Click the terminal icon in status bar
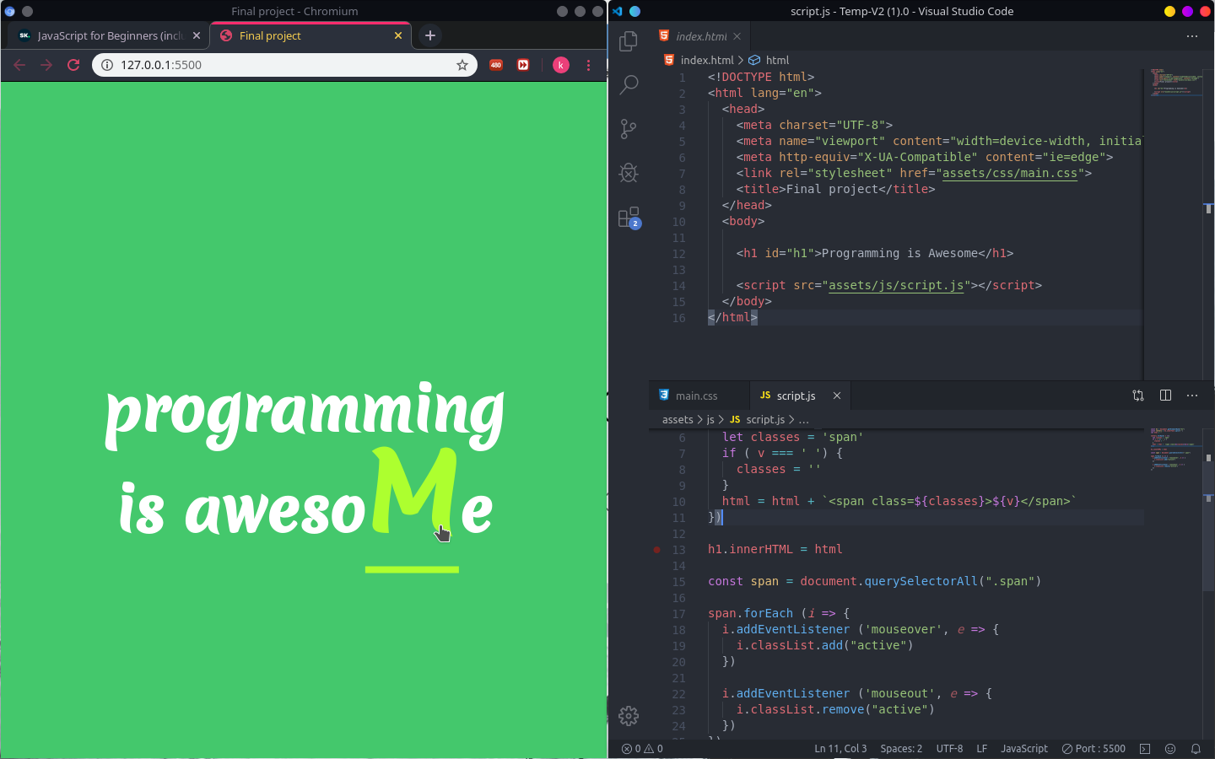Viewport: 1215px width, 759px height. [x=1145, y=749]
